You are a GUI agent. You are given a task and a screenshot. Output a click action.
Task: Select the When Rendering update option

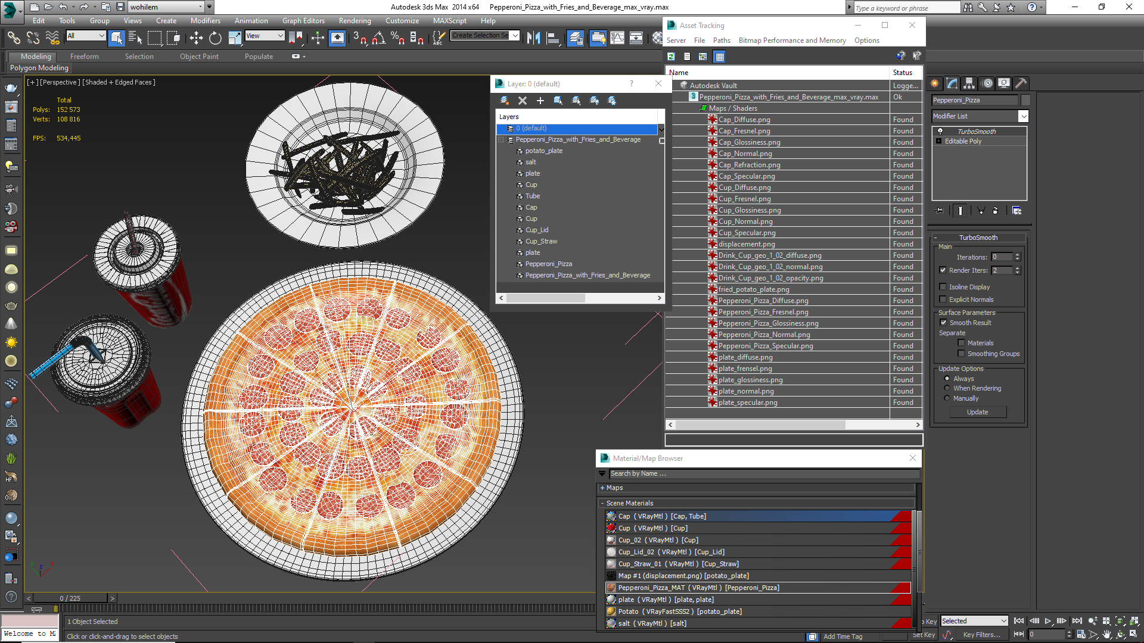pos(947,388)
